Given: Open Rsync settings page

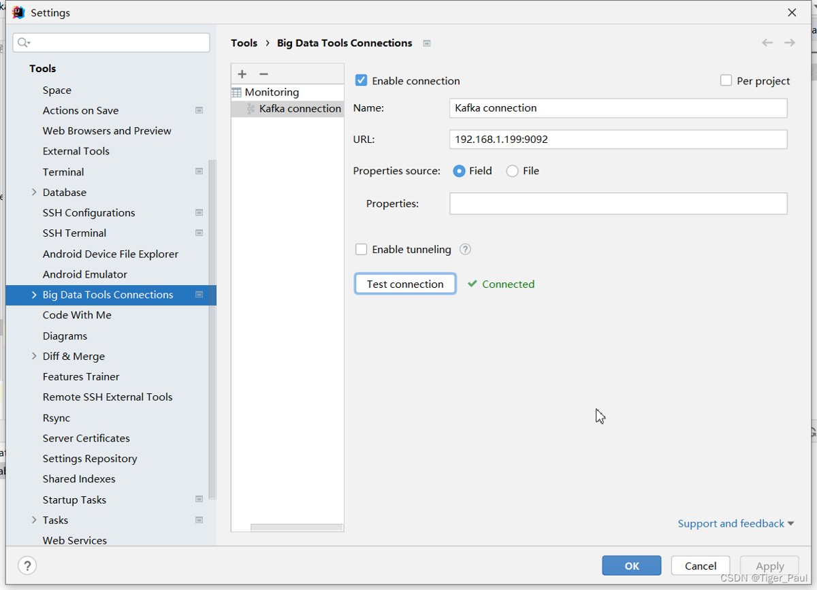Looking at the screenshot, I should pyautogui.click(x=56, y=418).
